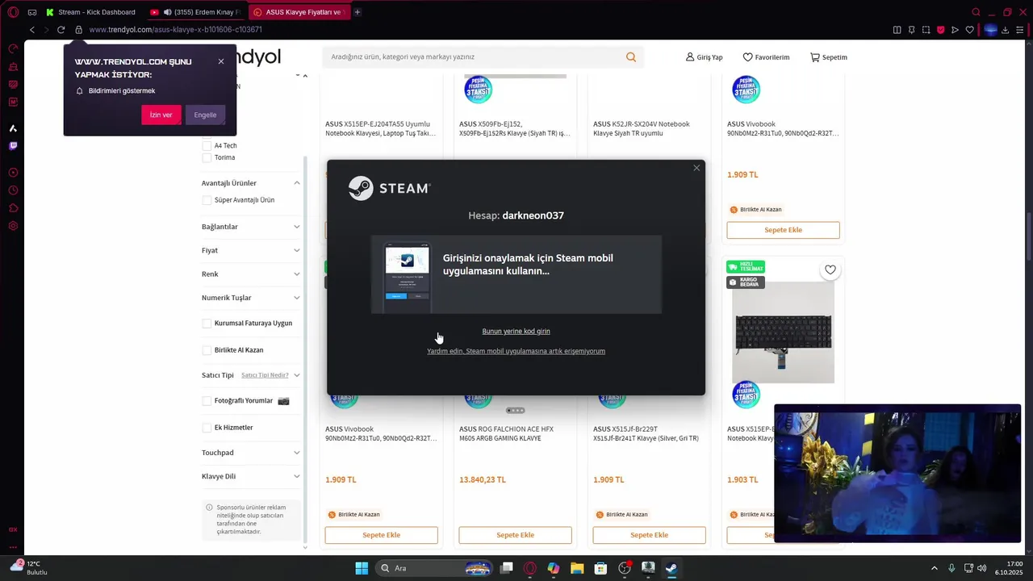Favorite the keyboard product with heart icon
The width and height of the screenshot is (1033, 581).
[x=830, y=270]
